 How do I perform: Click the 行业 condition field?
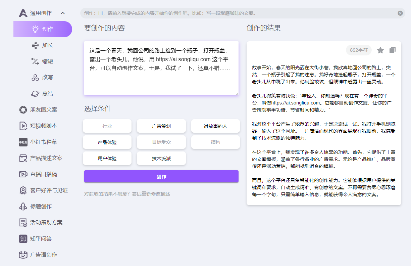107,126
